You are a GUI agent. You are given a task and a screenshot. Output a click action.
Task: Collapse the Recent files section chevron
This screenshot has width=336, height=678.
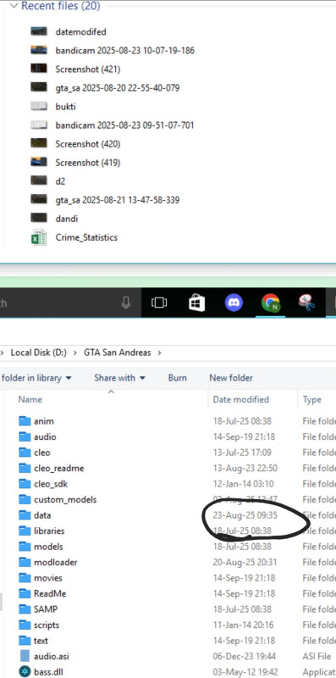[x=14, y=6]
